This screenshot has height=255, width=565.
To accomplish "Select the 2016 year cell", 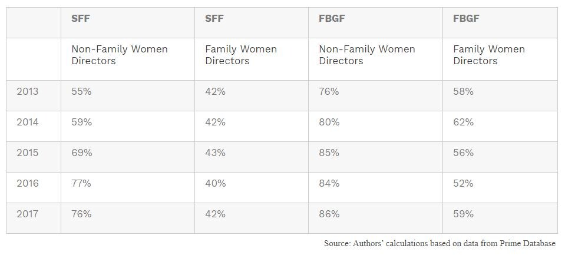I will (x=28, y=184).
